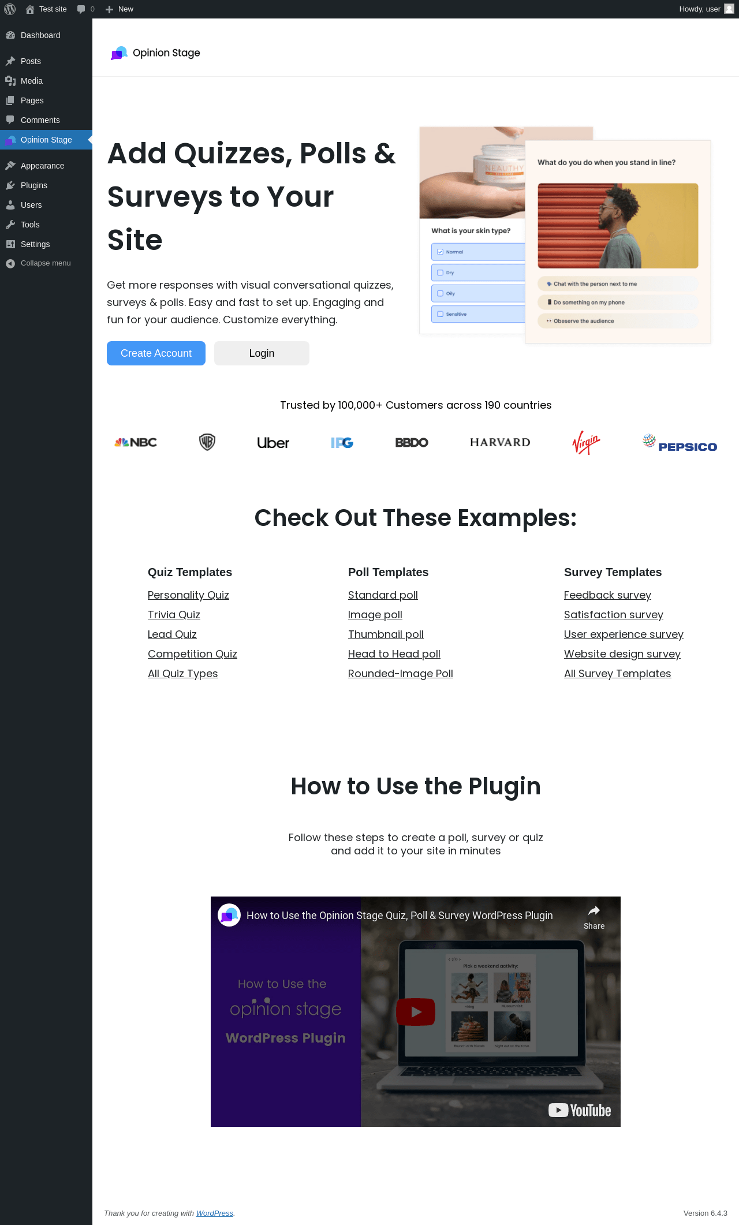Open the user avatar in admin bar
The width and height of the screenshot is (739, 1225).
729,9
